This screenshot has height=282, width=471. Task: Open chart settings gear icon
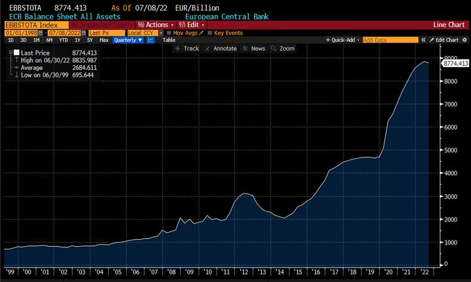click(464, 39)
